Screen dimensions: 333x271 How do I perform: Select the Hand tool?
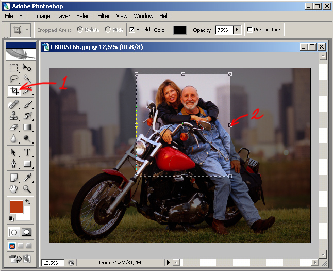coord(14,189)
